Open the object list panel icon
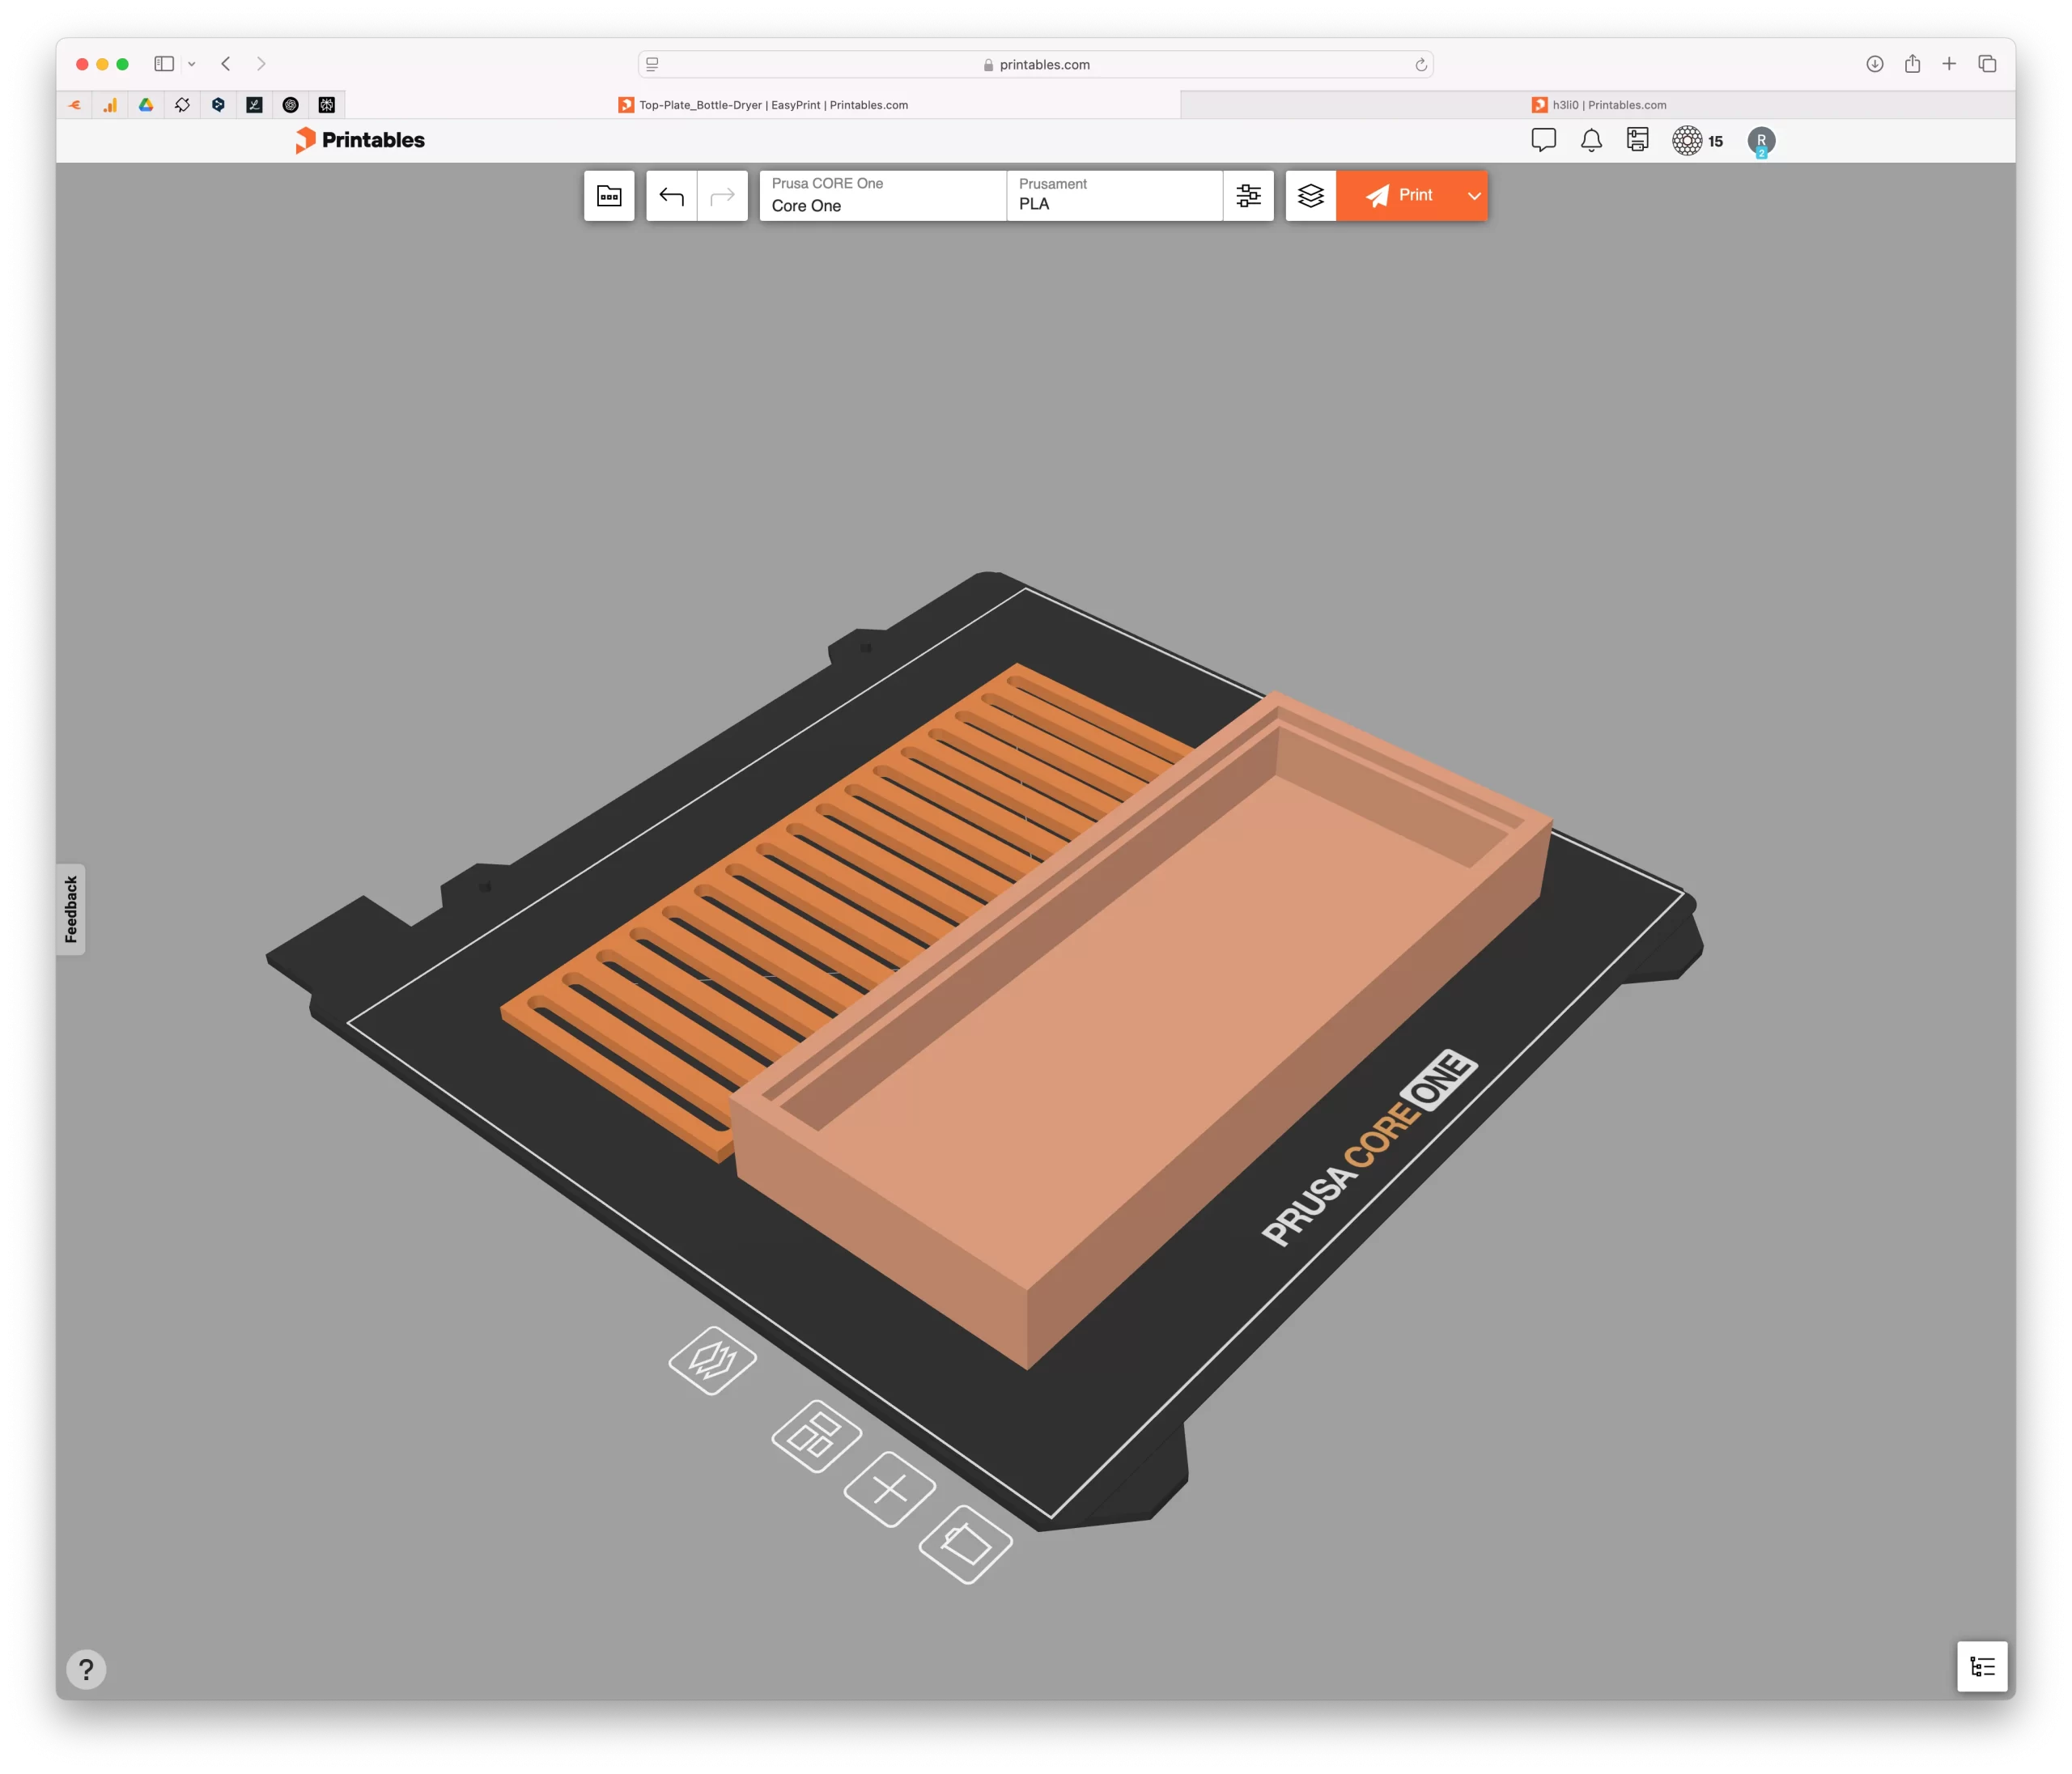2072x1774 pixels. (1981, 1666)
